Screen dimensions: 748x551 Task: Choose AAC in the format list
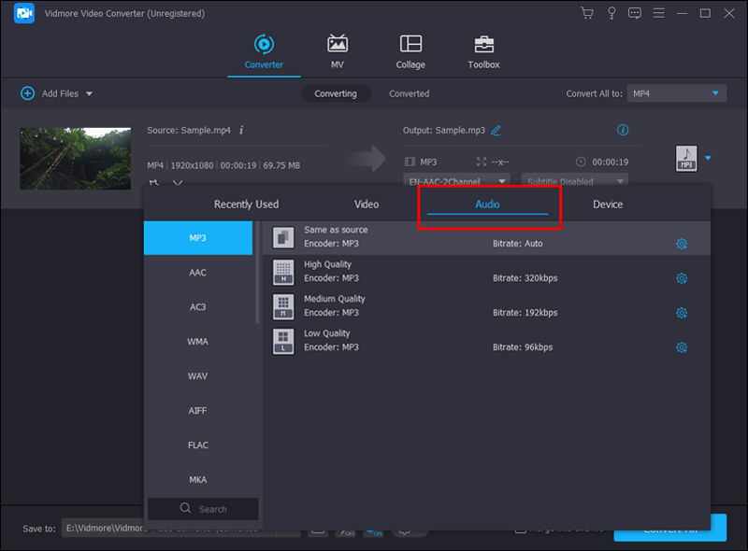198,272
